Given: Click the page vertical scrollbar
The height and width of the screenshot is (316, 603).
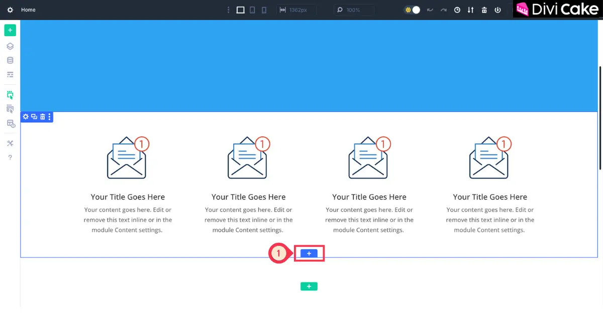Looking at the screenshot, I should tap(600, 118).
